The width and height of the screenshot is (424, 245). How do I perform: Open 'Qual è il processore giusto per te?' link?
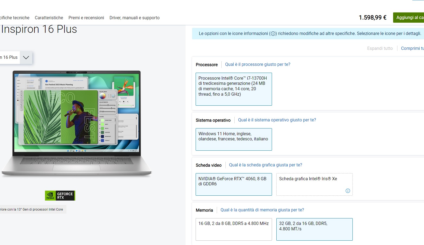pyautogui.click(x=258, y=64)
